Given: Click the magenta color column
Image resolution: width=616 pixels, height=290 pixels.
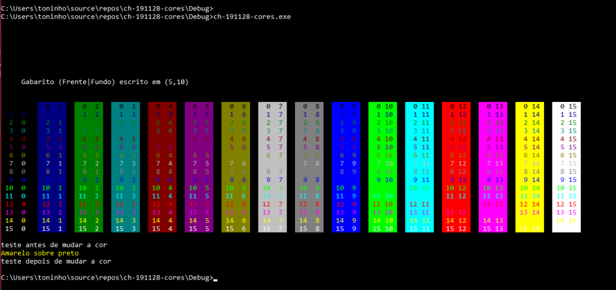Looking at the screenshot, I should tap(493, 167).
